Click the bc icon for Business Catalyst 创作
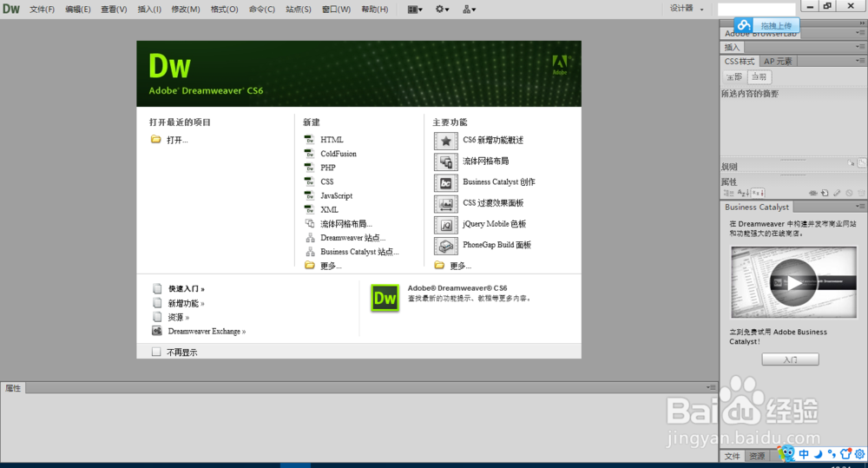The image size is (868, 468). tap(445, 182)
